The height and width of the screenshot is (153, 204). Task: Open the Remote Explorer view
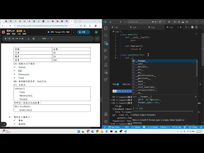tap(106, 72)
